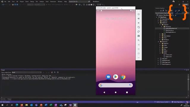Select Colors.xaml under Styles folder
190x107 pixels.
169,55
